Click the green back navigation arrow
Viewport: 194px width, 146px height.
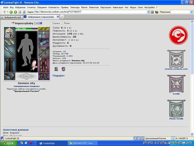click(11, 12)
